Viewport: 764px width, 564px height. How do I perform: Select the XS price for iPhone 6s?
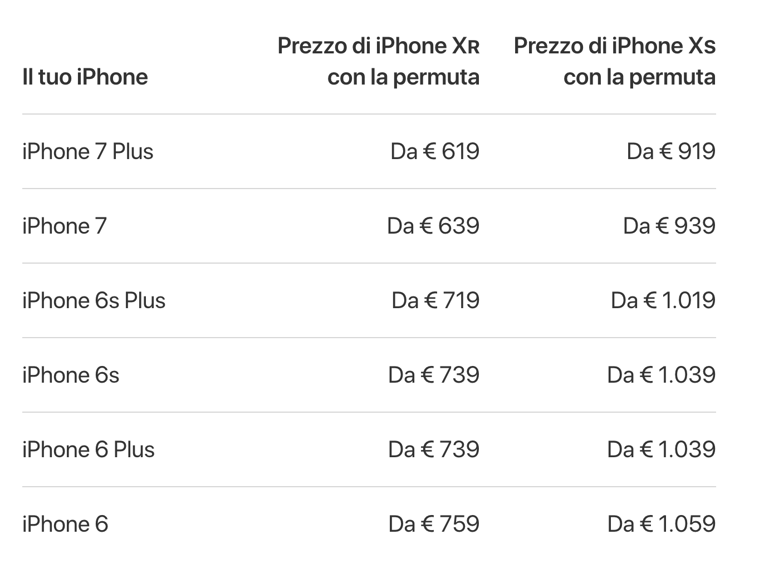point(661,375)
